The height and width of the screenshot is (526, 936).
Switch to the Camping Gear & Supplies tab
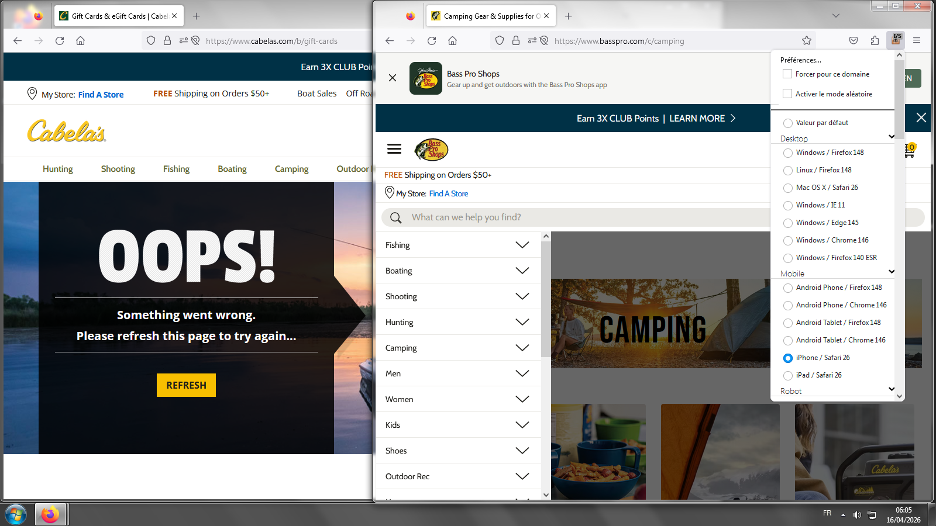pos(491,16)
